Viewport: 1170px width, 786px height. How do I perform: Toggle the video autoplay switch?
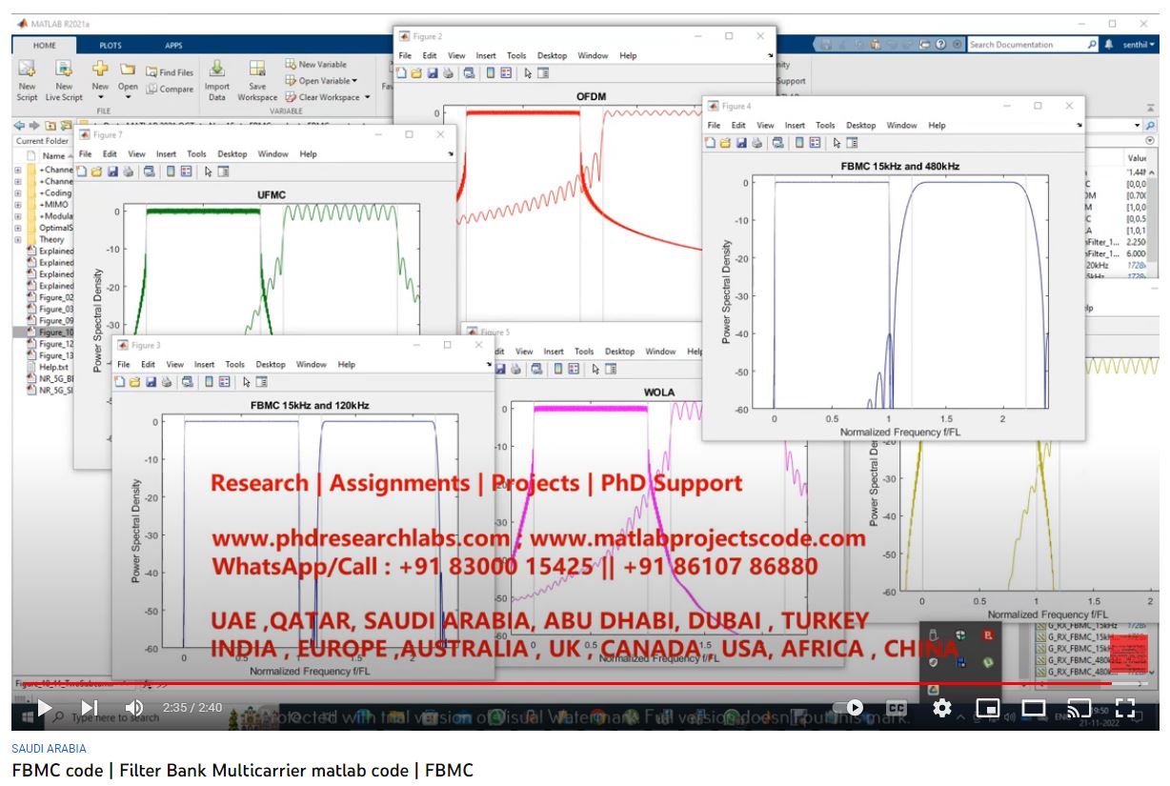tap(851, 707)
